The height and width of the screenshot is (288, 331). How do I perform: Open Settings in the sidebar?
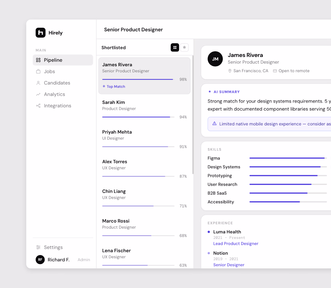coord(63,247)
